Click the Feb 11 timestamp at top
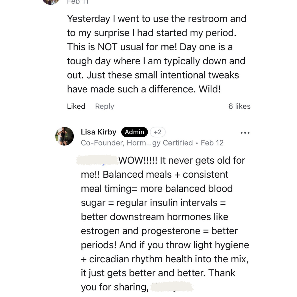The image size is (297, 297). click(x=78, y=2)
